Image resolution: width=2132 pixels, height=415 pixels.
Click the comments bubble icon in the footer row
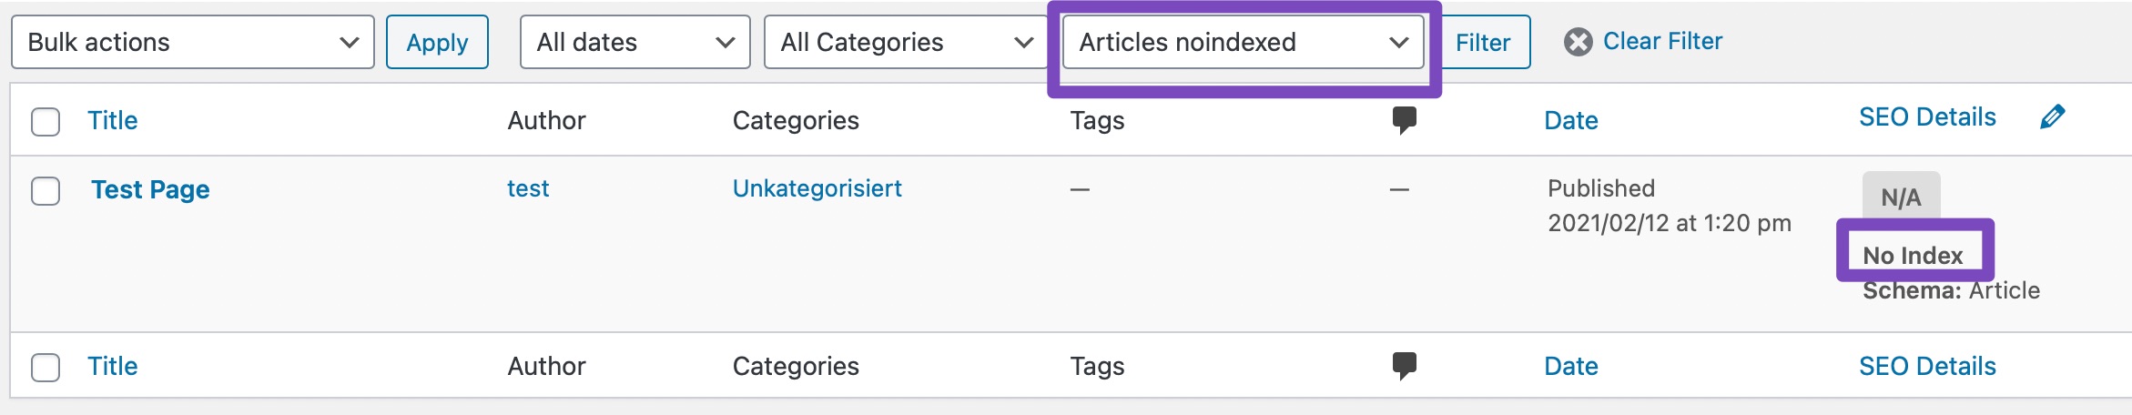[x=1405, y=366]
